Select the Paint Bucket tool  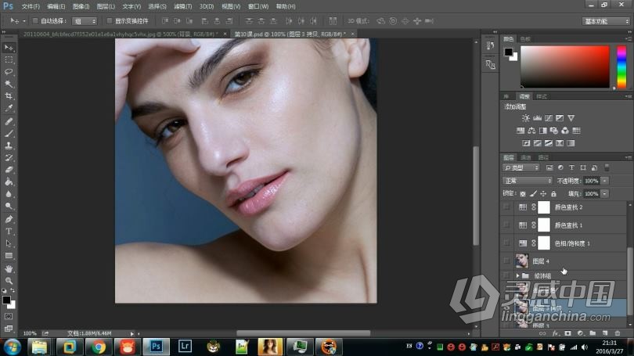9,182
